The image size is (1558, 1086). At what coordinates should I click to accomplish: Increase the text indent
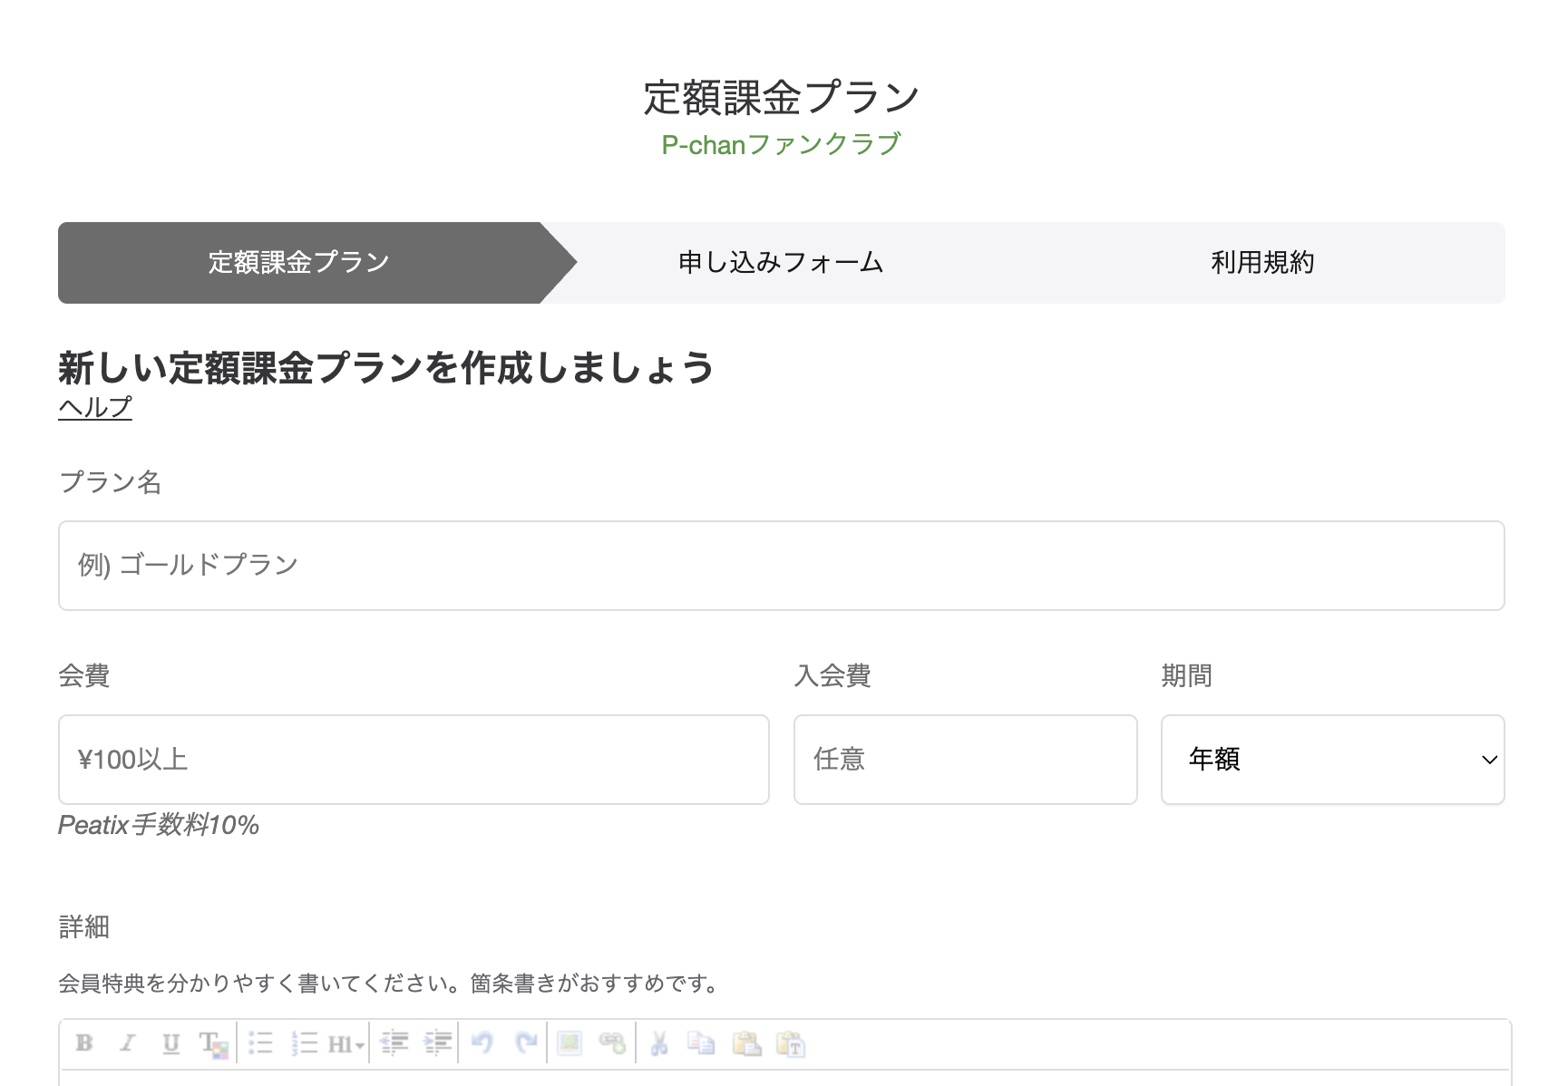click(x=438, y=1042)
